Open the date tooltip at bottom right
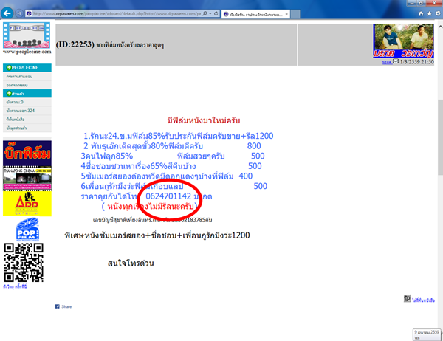Screen dimensions: 443x341 click(x=427, y=334)
